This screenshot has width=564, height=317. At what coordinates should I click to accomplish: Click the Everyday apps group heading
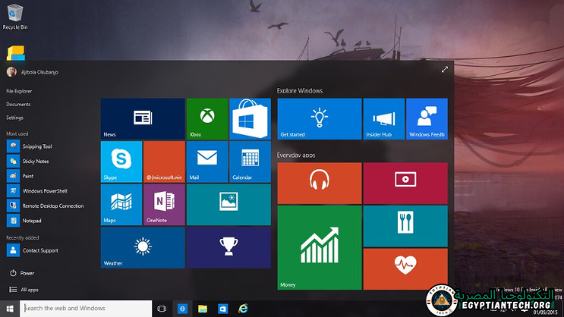(x=296, y=155)
